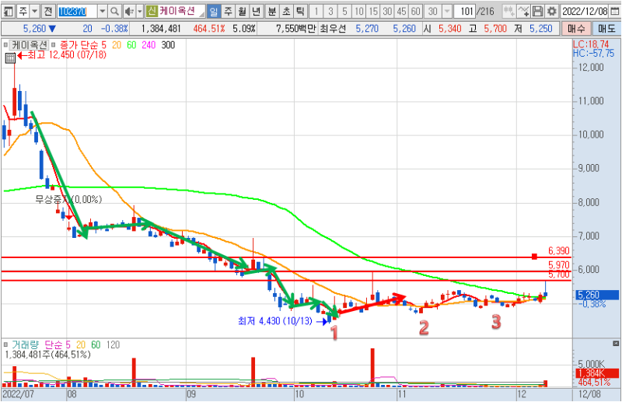Click the 6,390 red horizontal line marker
622x402 pixels.
534,257
